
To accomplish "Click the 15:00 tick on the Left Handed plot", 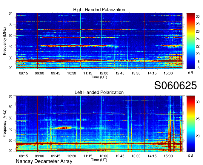I will coord(168,156).
